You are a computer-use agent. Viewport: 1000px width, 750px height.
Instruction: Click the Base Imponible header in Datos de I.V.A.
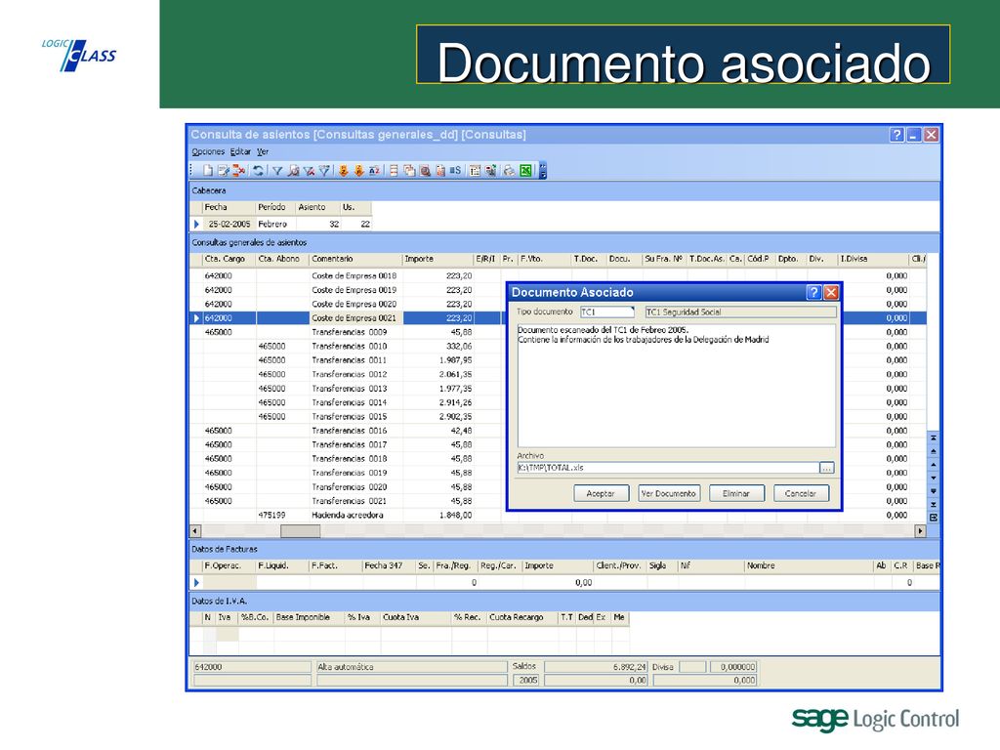310,617
